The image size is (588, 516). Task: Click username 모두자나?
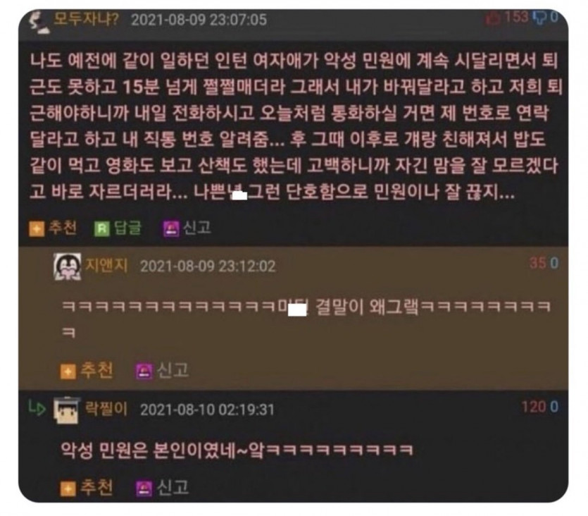point(86,19)
